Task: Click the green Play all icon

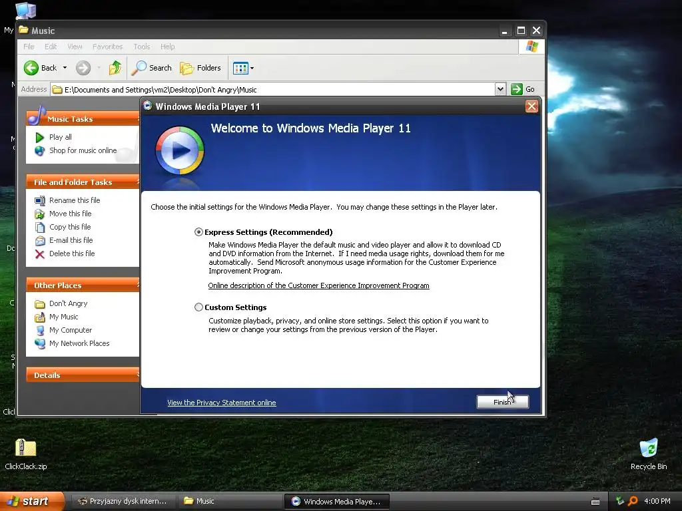Action: [39, 137]
